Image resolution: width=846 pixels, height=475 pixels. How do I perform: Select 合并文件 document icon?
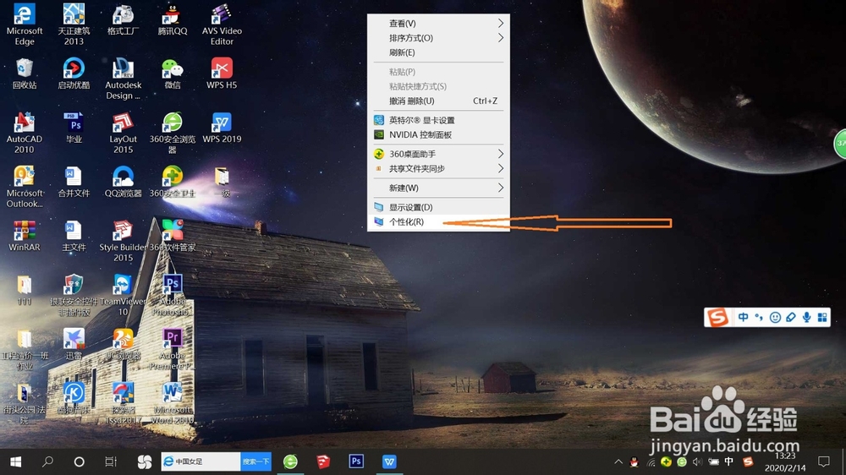[x=74, y=183]
